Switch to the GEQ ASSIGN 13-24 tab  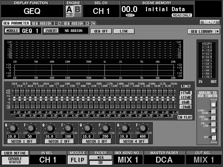click(x=79, y=23)
